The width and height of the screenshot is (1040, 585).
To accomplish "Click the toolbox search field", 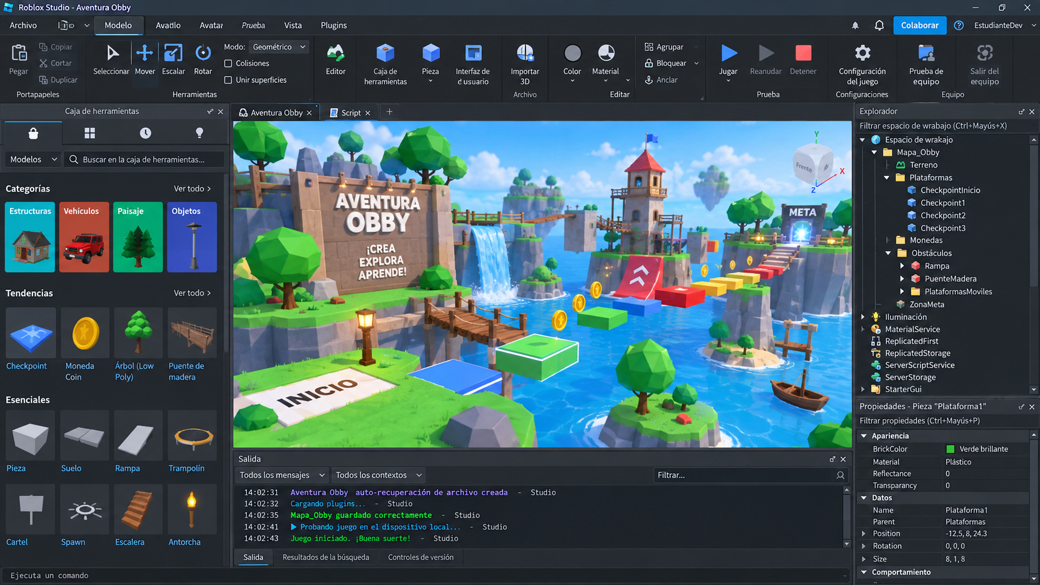I will (x=144, y=160).
